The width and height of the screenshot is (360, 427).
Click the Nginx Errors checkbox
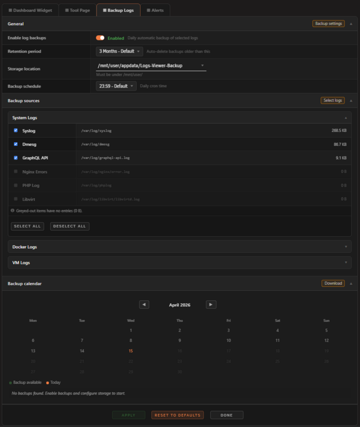[x=16, y=171]
